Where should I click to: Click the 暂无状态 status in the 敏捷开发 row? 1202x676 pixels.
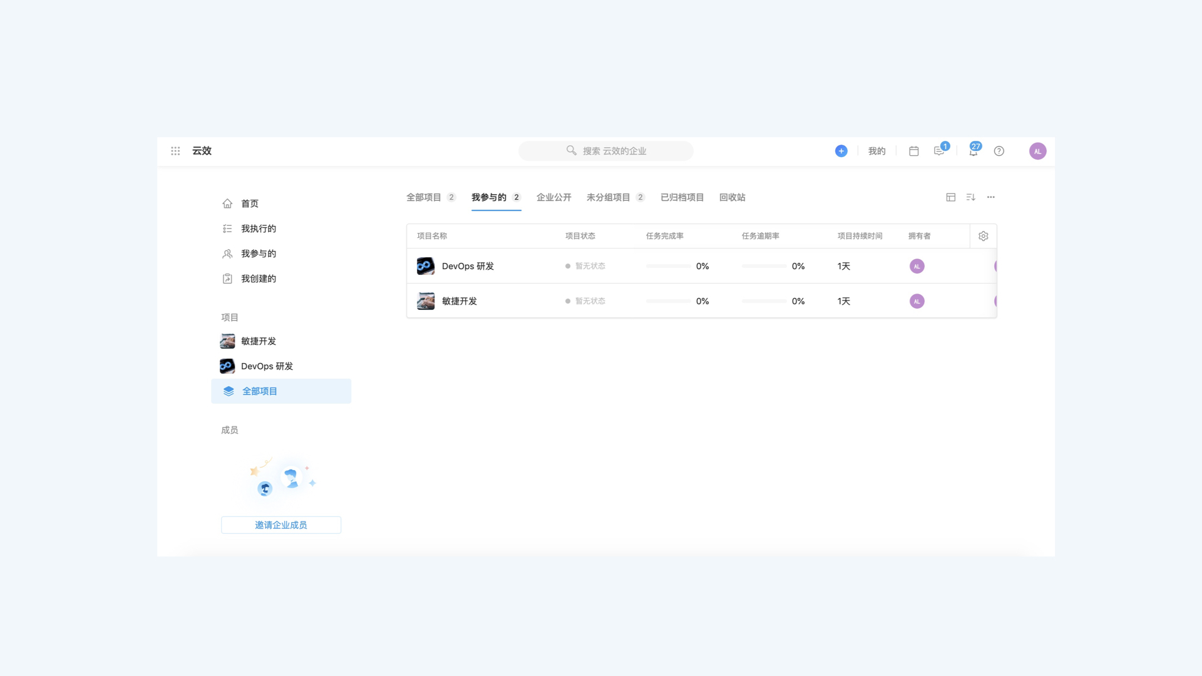[585, 301]
